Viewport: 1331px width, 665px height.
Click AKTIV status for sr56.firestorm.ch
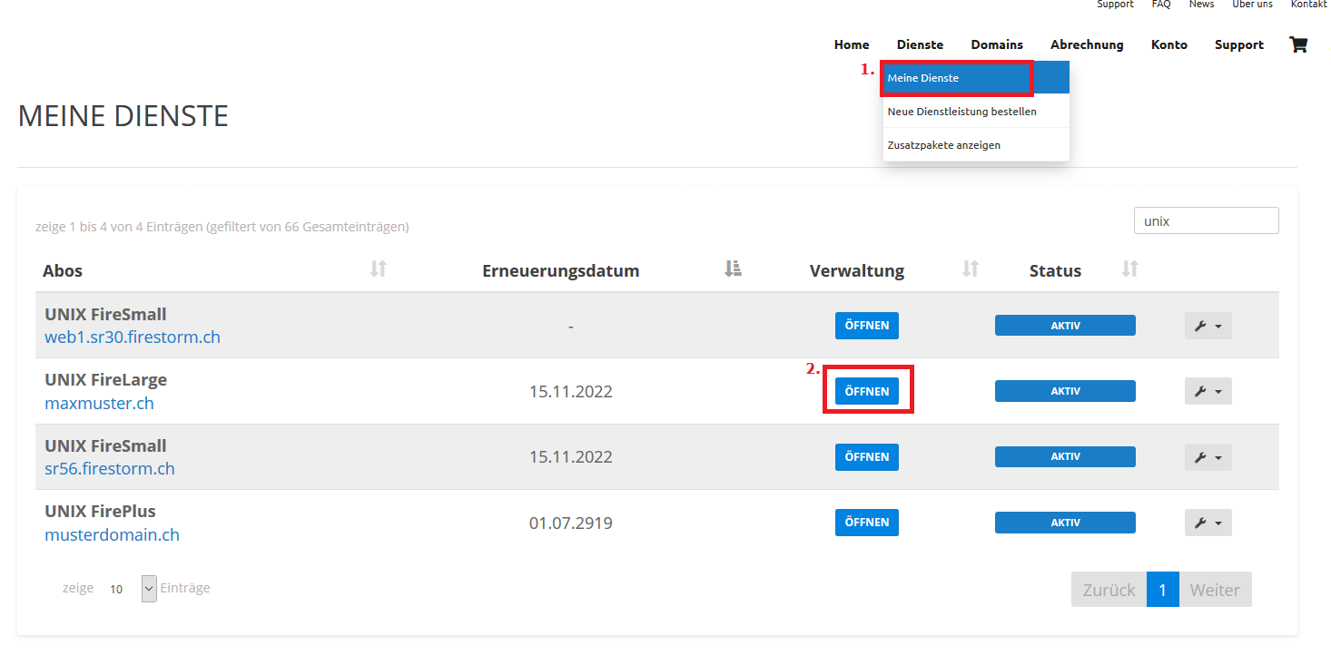tap(1065, 457)
